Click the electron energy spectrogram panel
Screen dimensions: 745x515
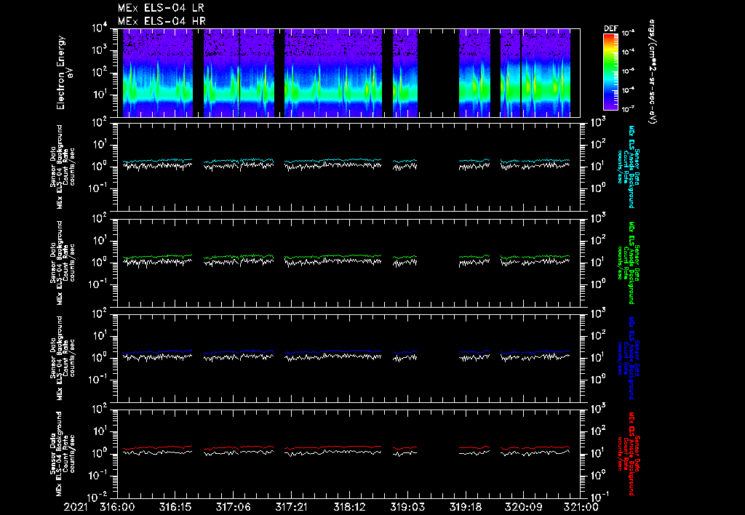(x=348, y=73)
